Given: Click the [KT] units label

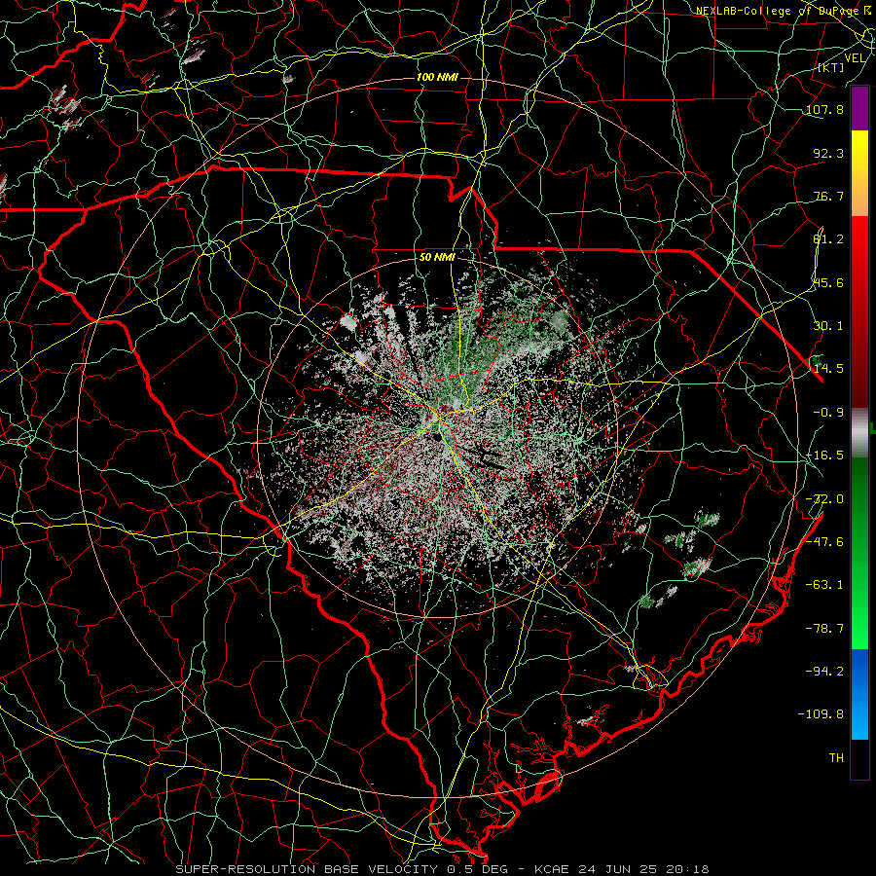Looking at the screenshot, I should tap(830, 67).
